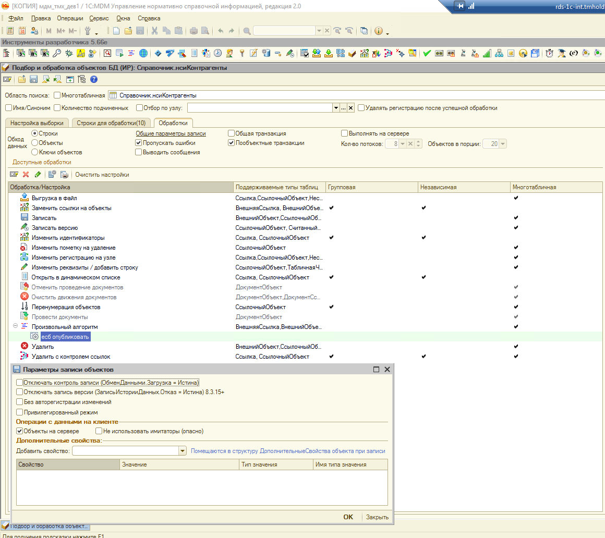This screenshot has width=605, height=538.
Task: Click the clock icon in developer toolbar
Action: [x=217, y=53]
